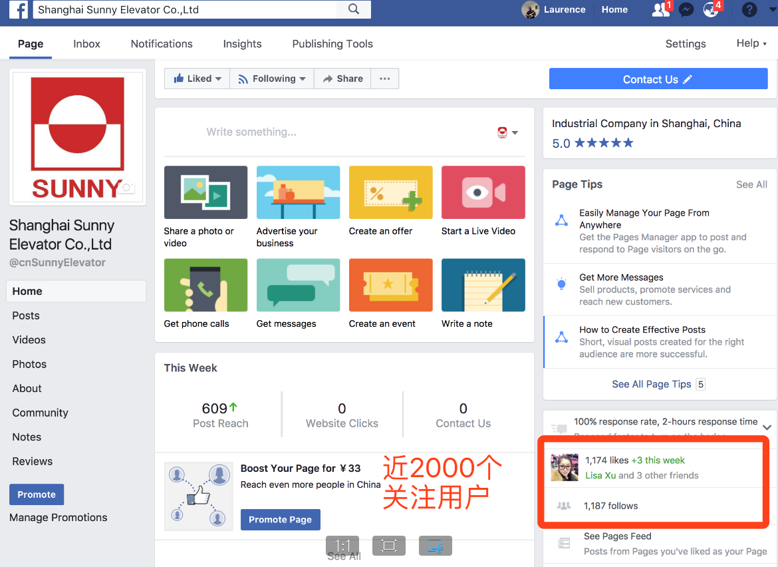Switch to the Inbox tab
778x567 pixels.
tap(87, 44)
